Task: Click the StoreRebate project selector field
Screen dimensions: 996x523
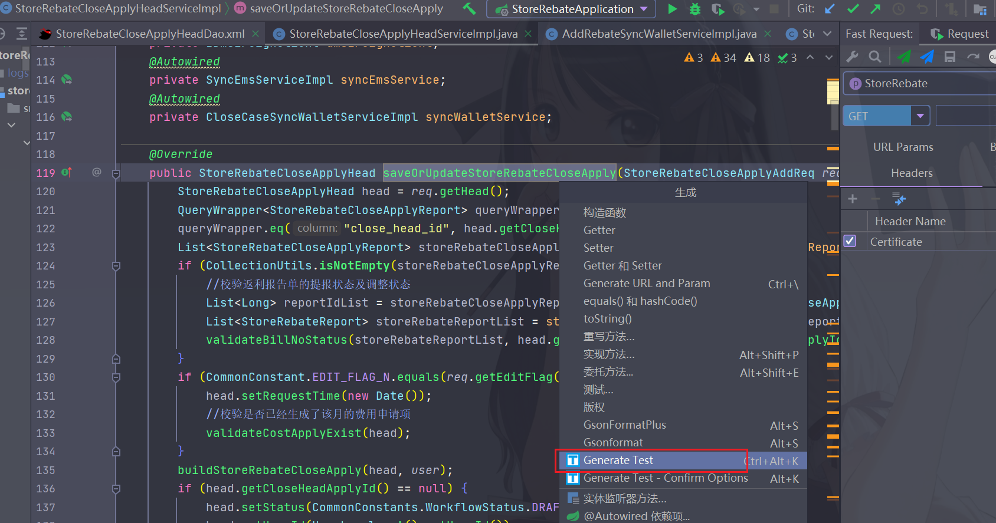Action: [919, 83]
